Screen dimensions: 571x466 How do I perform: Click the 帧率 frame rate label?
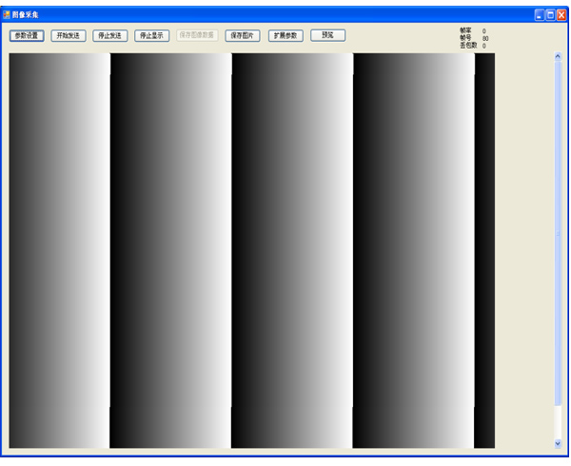click(x=465, y=30)
